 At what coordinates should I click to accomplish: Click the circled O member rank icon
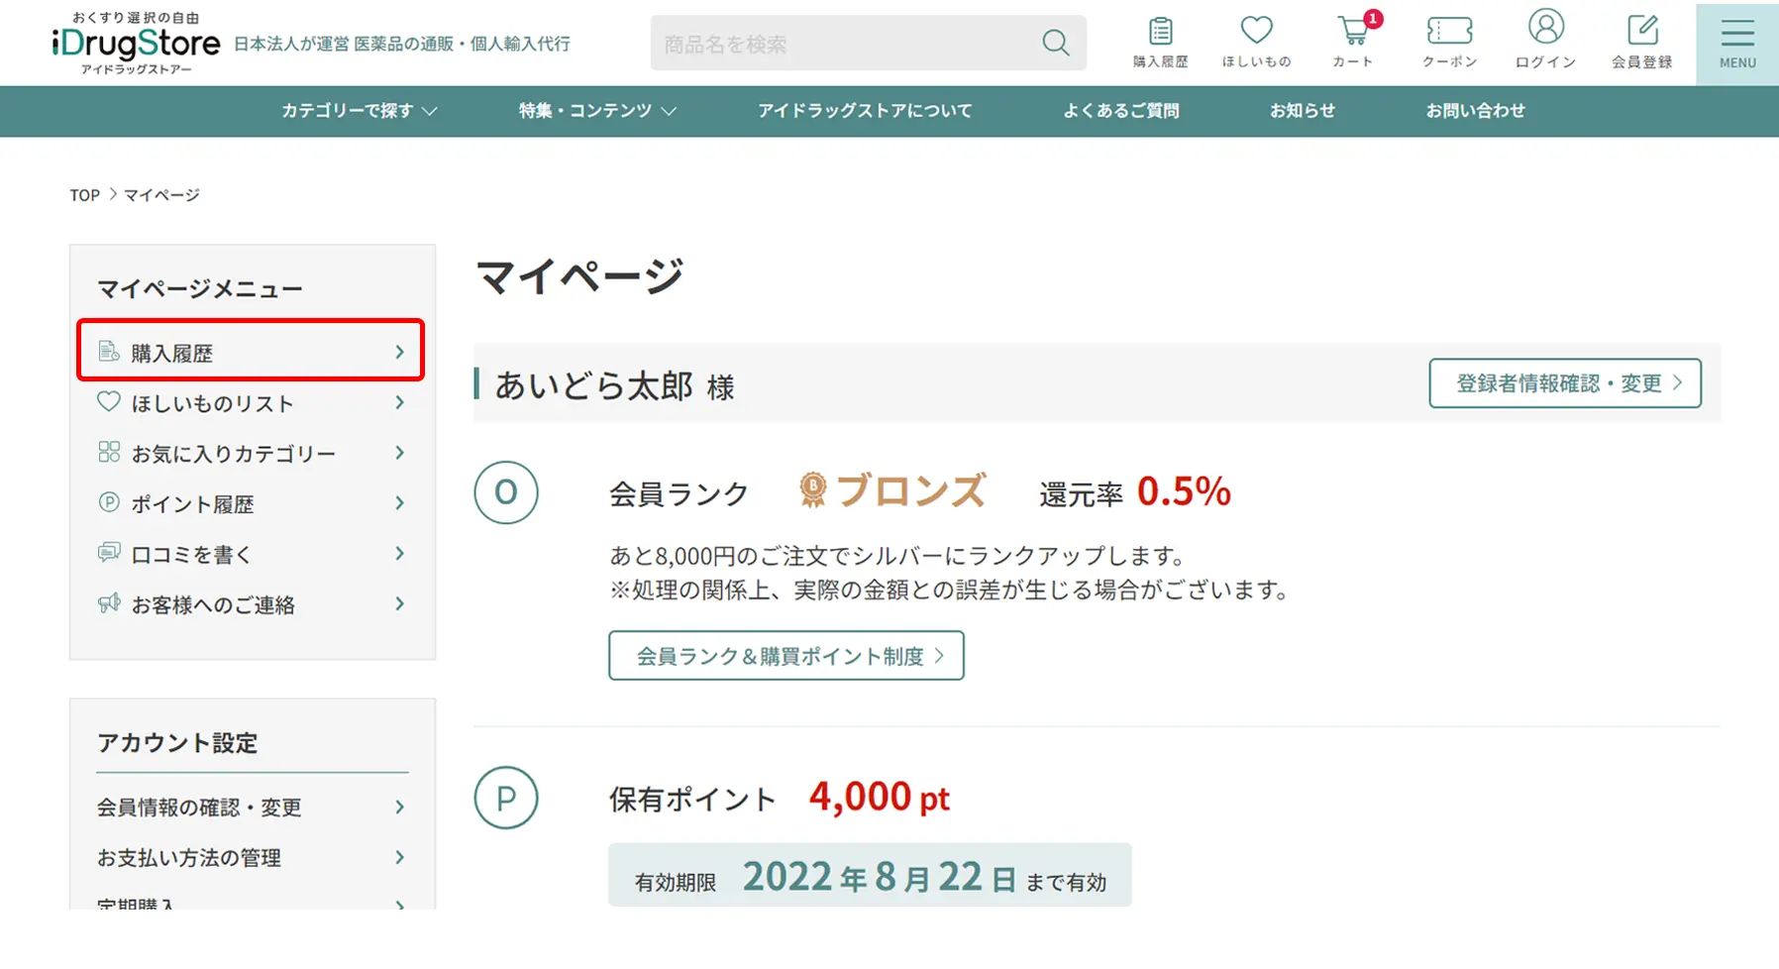[x=506, y=491]
